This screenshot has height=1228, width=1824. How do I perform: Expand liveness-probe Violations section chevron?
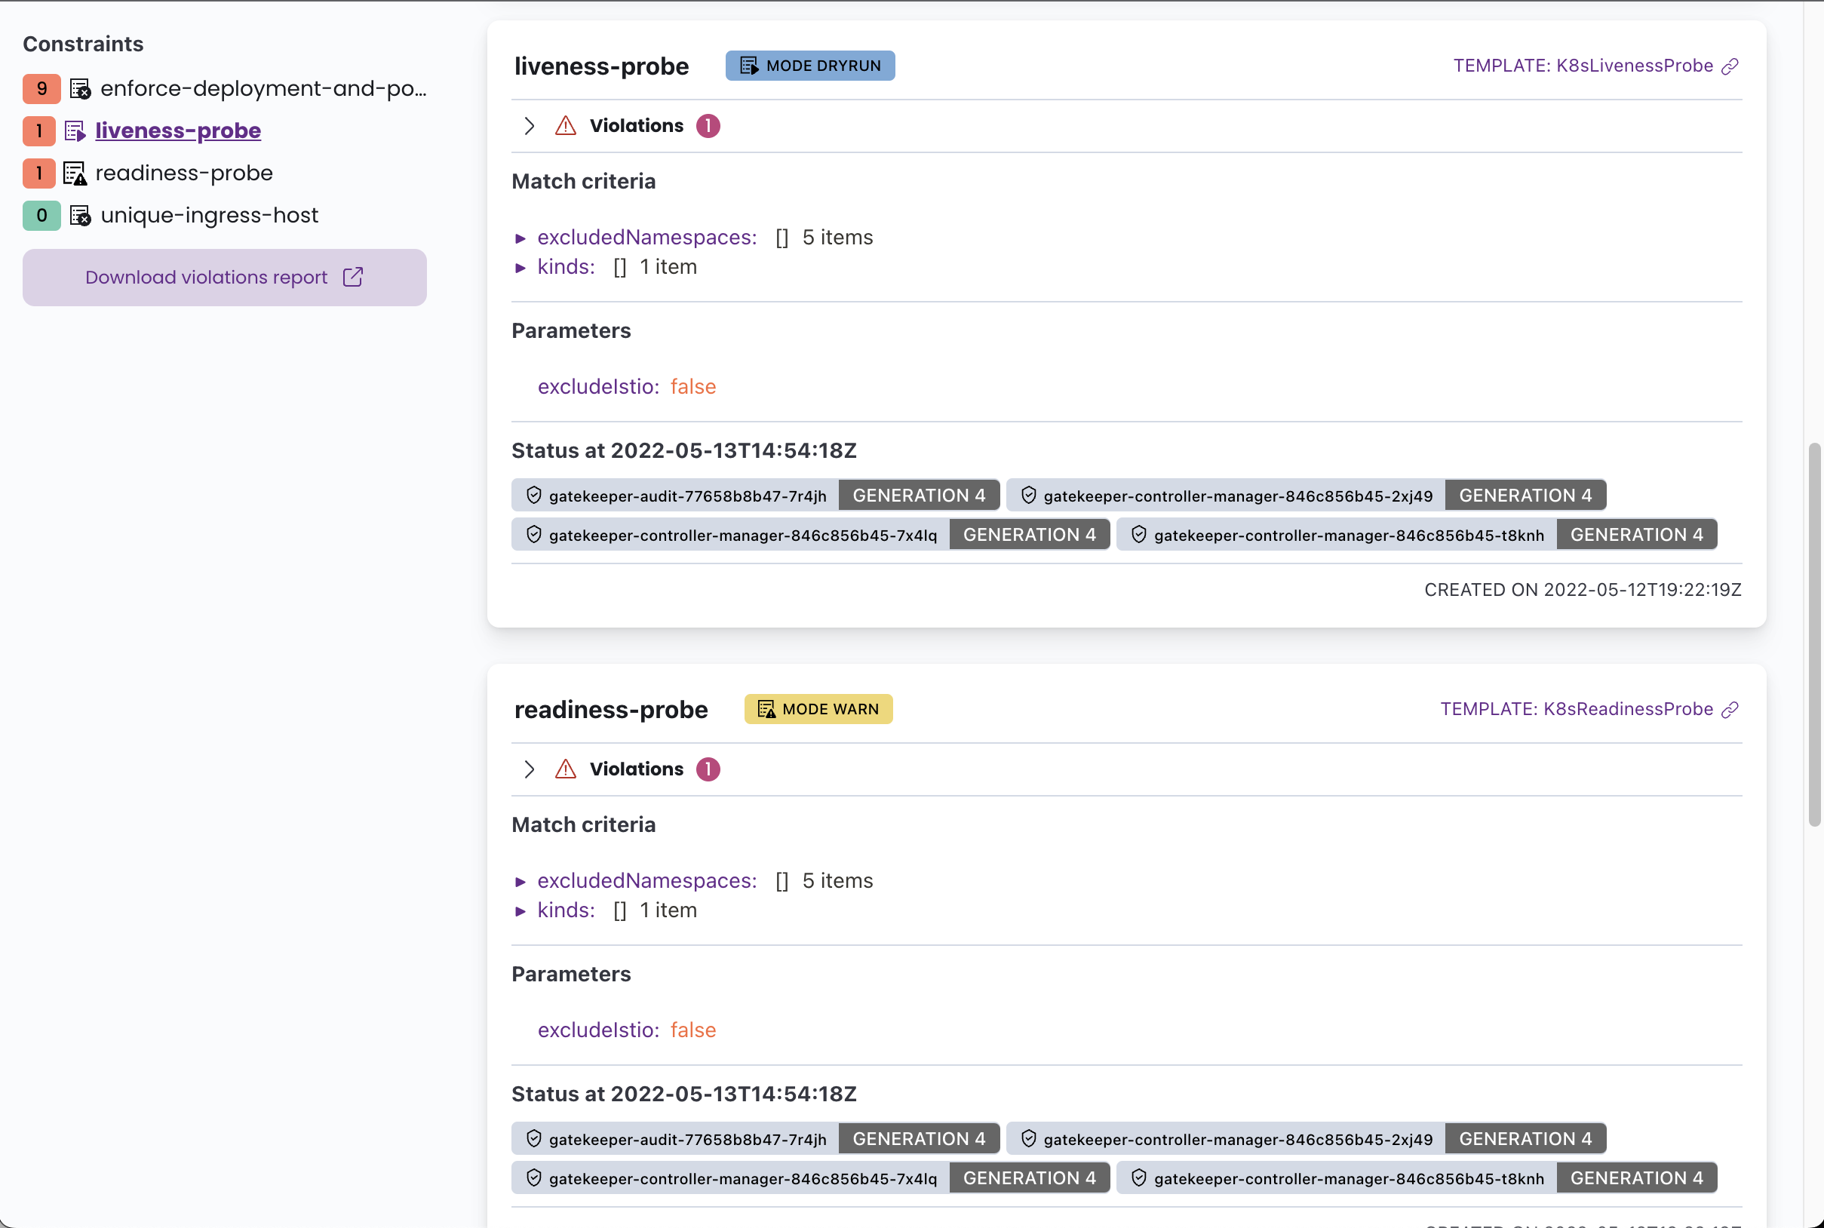click(x=530, y=126)
